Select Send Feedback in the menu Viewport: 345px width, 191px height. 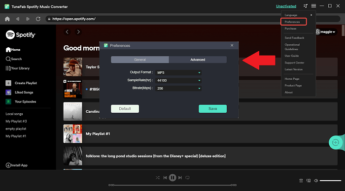(294, 38)
